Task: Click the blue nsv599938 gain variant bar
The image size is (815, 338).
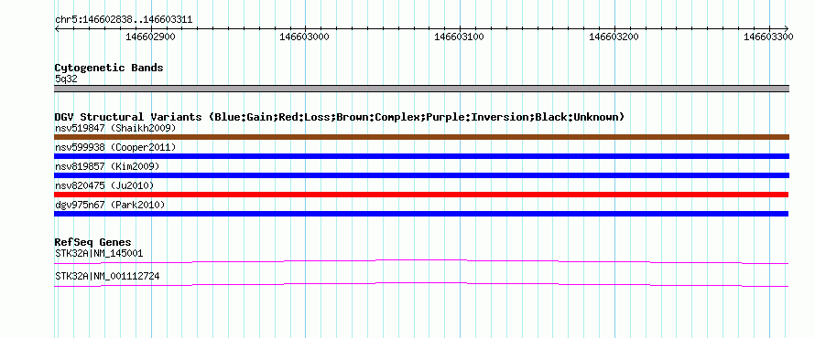Action: tap(421, 156)
